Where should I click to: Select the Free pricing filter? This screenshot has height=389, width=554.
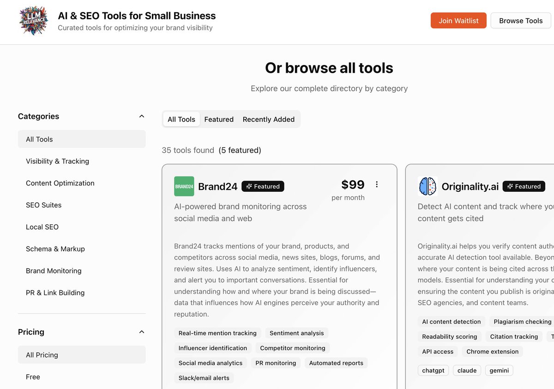tap(82, 377)
